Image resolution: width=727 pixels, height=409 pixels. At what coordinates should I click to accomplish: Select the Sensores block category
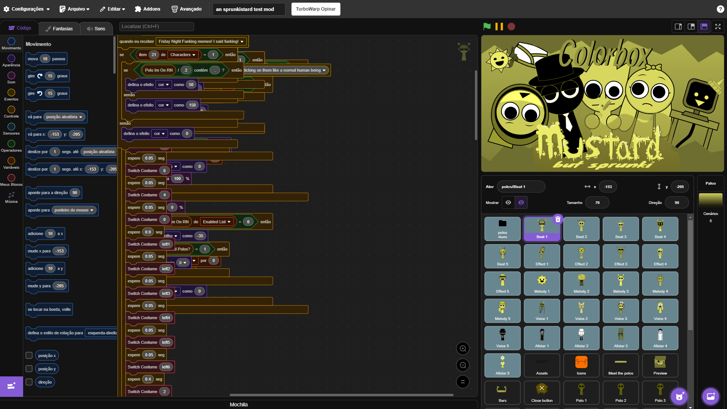[11, 129]
